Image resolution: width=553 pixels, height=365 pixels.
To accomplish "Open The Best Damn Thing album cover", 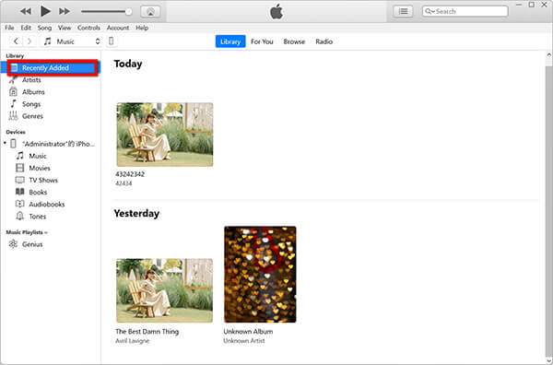I will click(x=165, y=290).
